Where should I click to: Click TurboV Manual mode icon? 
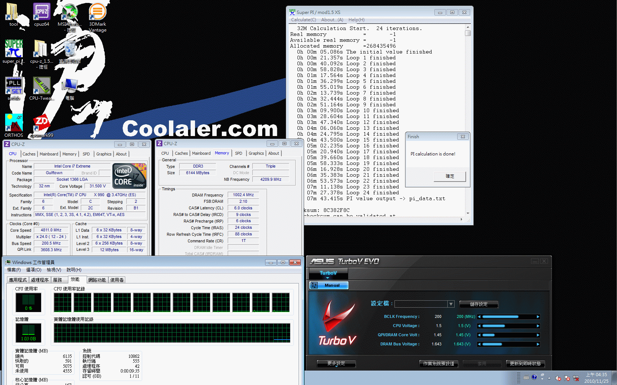(x=314, y=285)
